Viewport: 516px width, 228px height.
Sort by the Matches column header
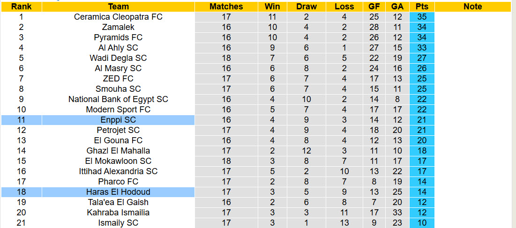click(x=226, y=7)
